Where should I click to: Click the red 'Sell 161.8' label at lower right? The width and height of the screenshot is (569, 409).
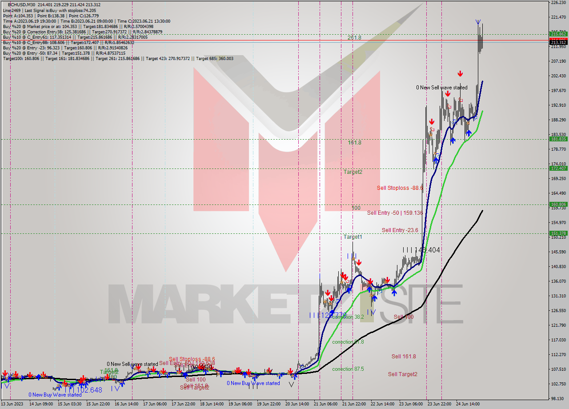pos(404,356)
